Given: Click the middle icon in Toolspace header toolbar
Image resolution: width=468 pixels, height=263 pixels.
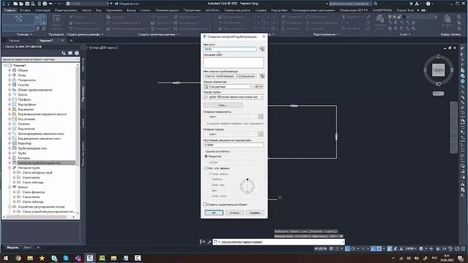Looking at the screenshot, I should pyautogui.click(x=70, y=53).
